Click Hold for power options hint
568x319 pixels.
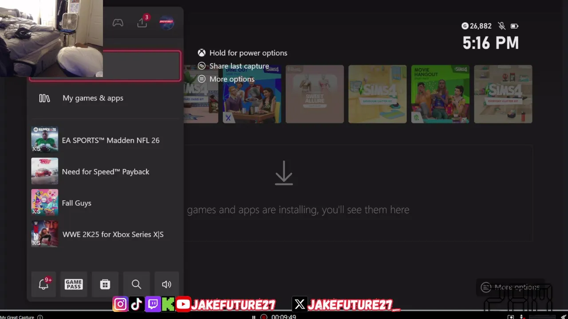[x=248, y=53]
